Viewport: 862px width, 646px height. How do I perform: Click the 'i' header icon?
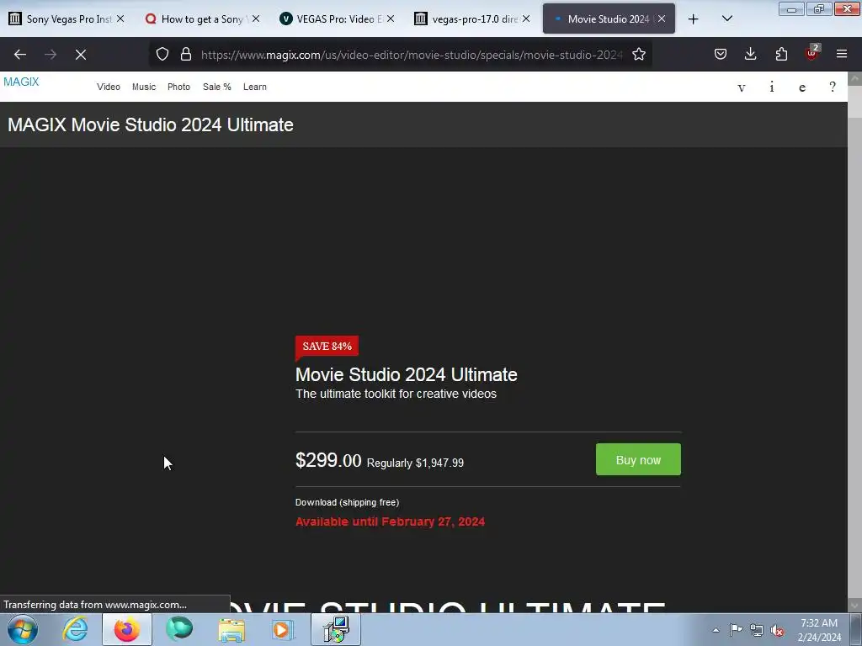pos(772,87)
